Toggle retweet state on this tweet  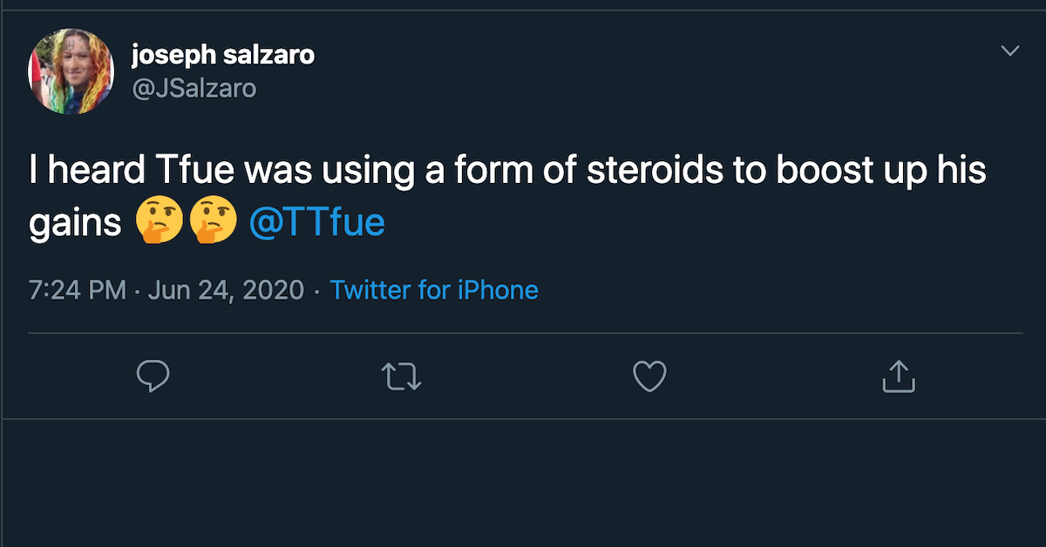[402, 376]
